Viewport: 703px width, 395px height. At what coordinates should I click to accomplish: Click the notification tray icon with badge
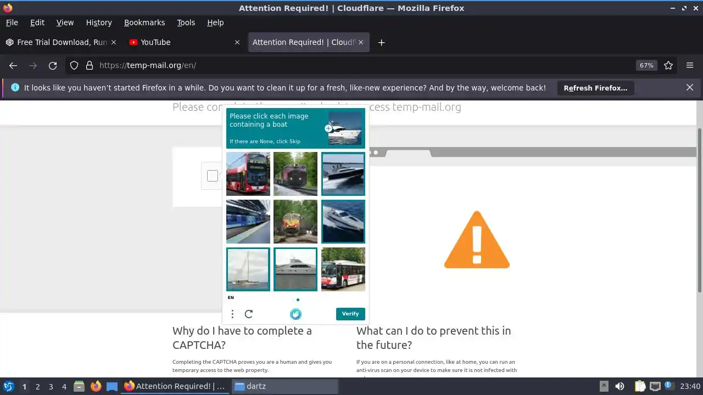pos(669,386)
